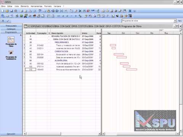183x137 pixels.
Task: Select the concept code cell for activity 30
Action: pos(42,45)
